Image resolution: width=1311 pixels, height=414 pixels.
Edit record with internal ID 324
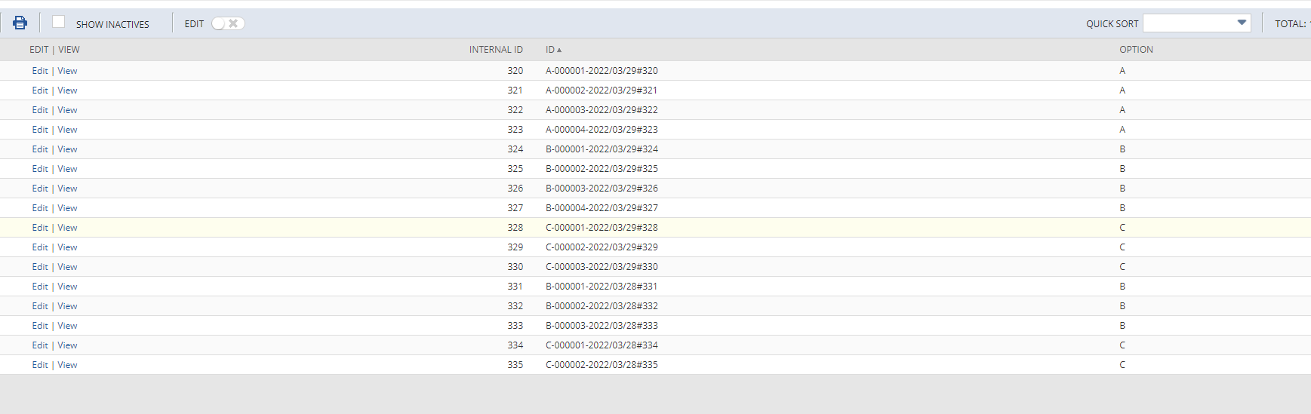tap(40, 149)
